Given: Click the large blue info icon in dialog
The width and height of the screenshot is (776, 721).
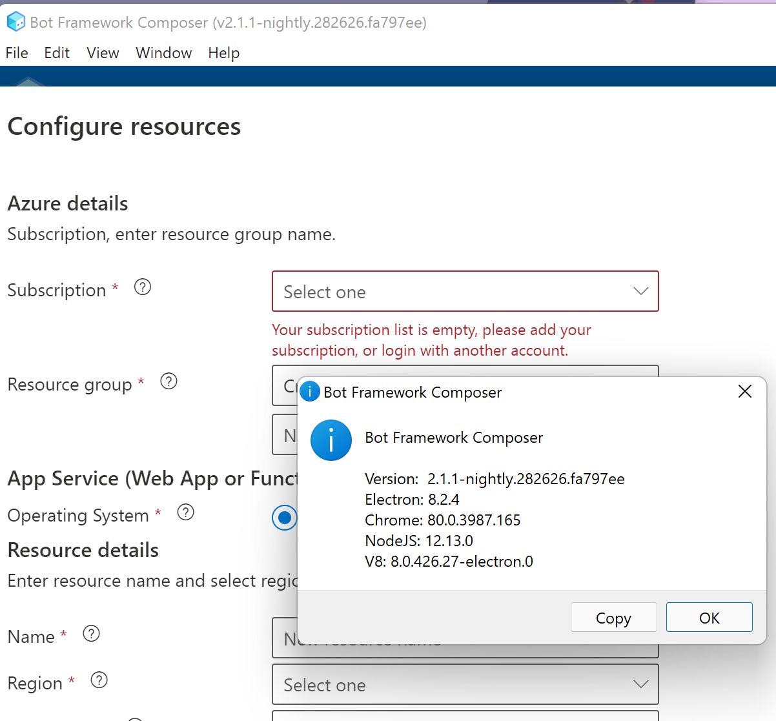Looking at the screenshot, I should 331,440.
